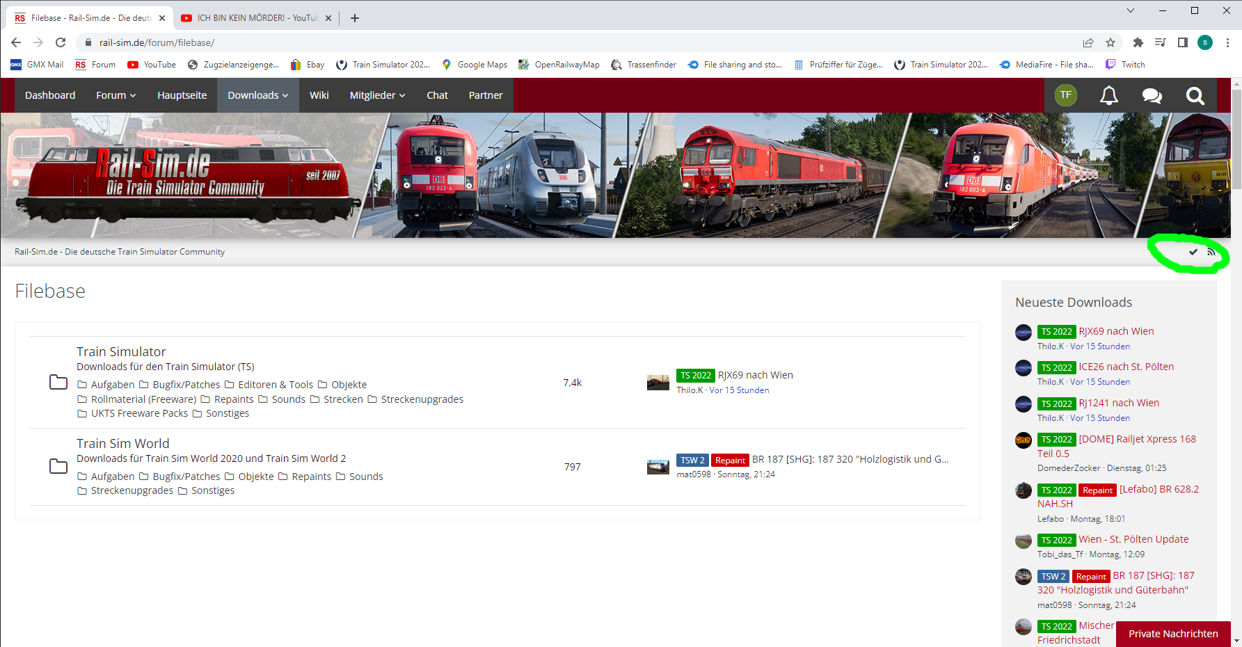Mark all as read checkmark icon

click(1193, 252)
